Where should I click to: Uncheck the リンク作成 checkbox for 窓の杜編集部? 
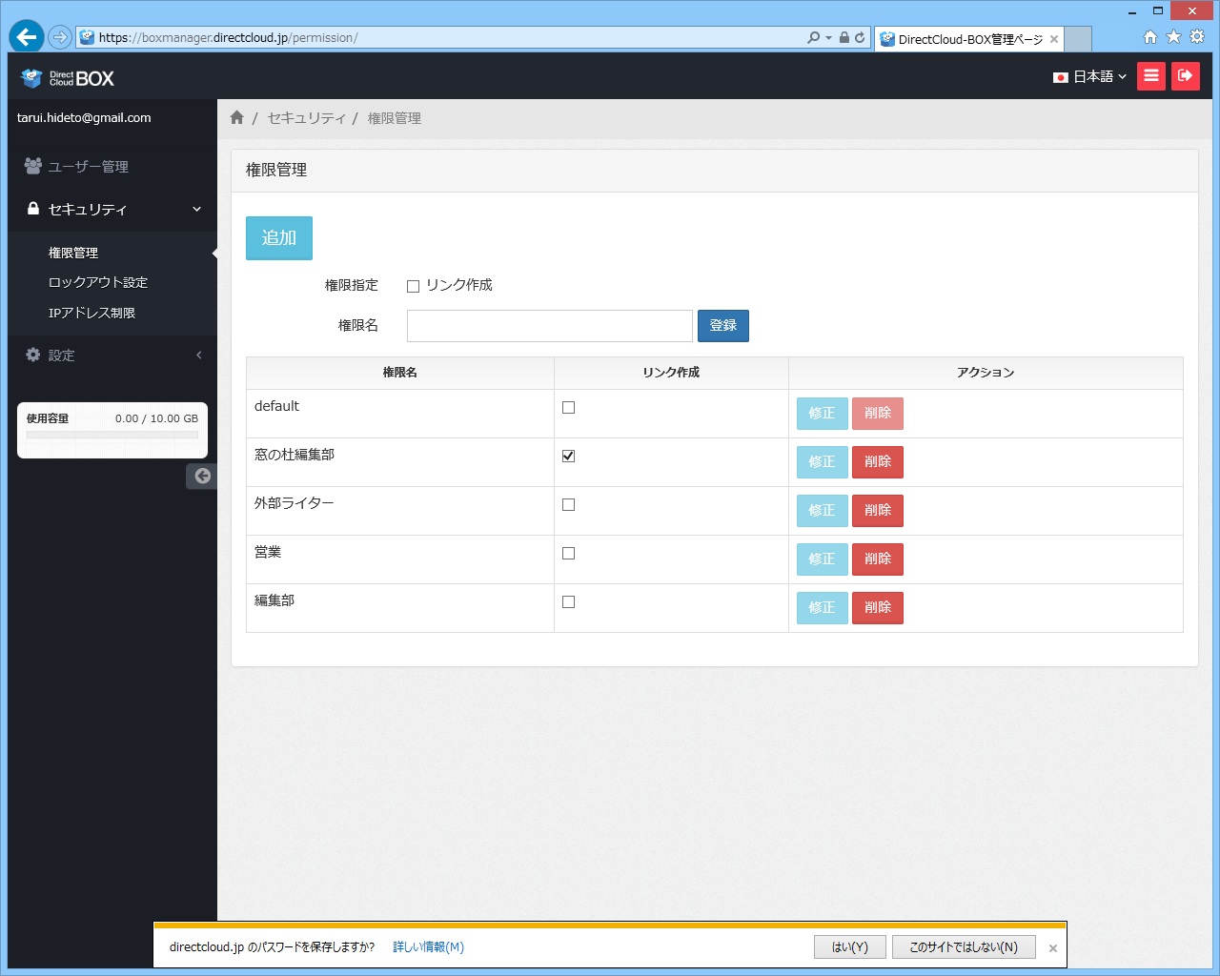tap(569, 457)
